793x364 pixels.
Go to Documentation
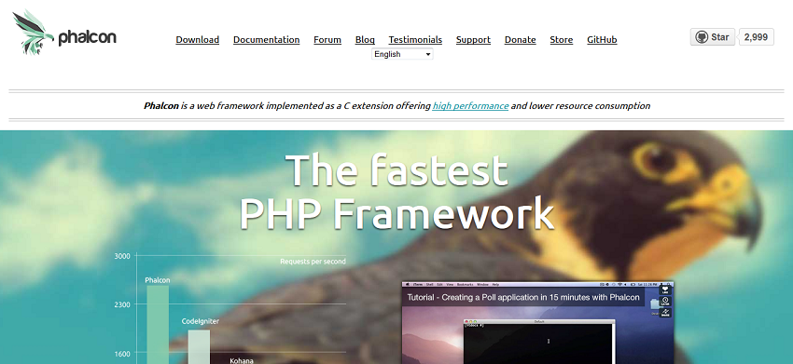266,39
